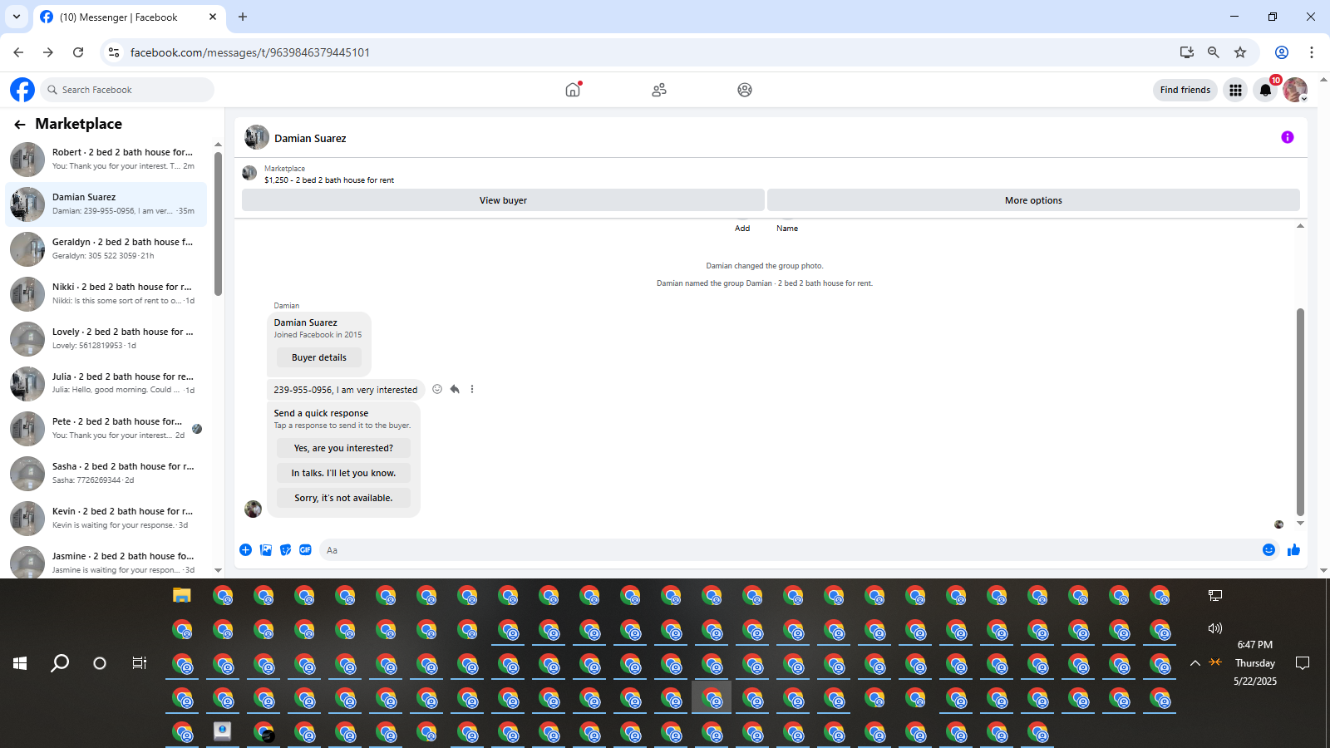Show hidden system tray icons
The image size is (1330, 748).
[x=1195, y=663]
